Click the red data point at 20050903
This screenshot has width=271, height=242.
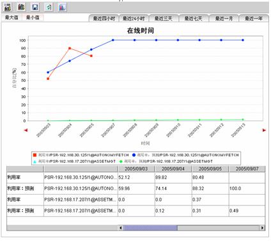(x=48, y=79)
